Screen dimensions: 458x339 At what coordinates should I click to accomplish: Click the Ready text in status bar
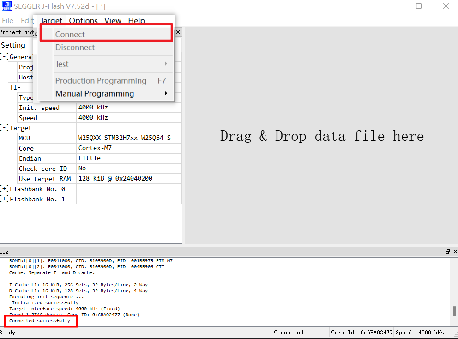[x=7, y=333]
